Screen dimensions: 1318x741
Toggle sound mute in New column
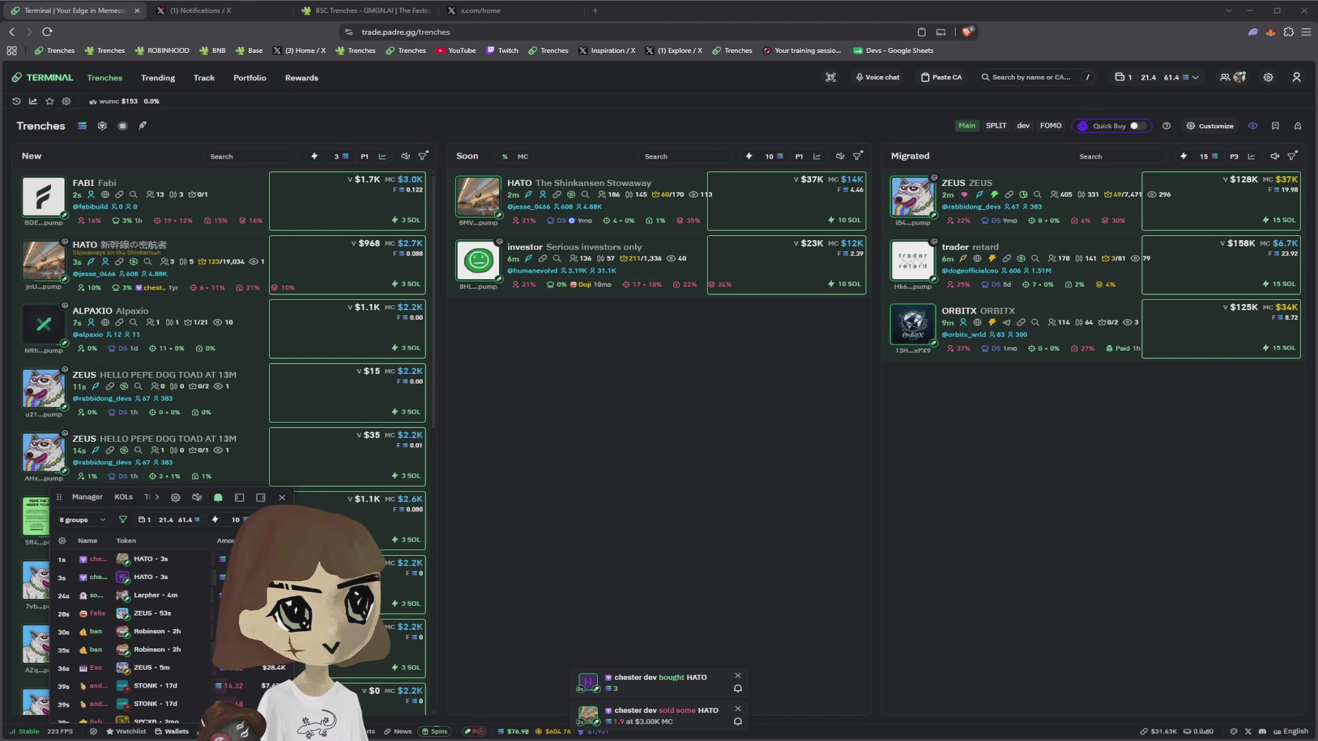(405, 156)
